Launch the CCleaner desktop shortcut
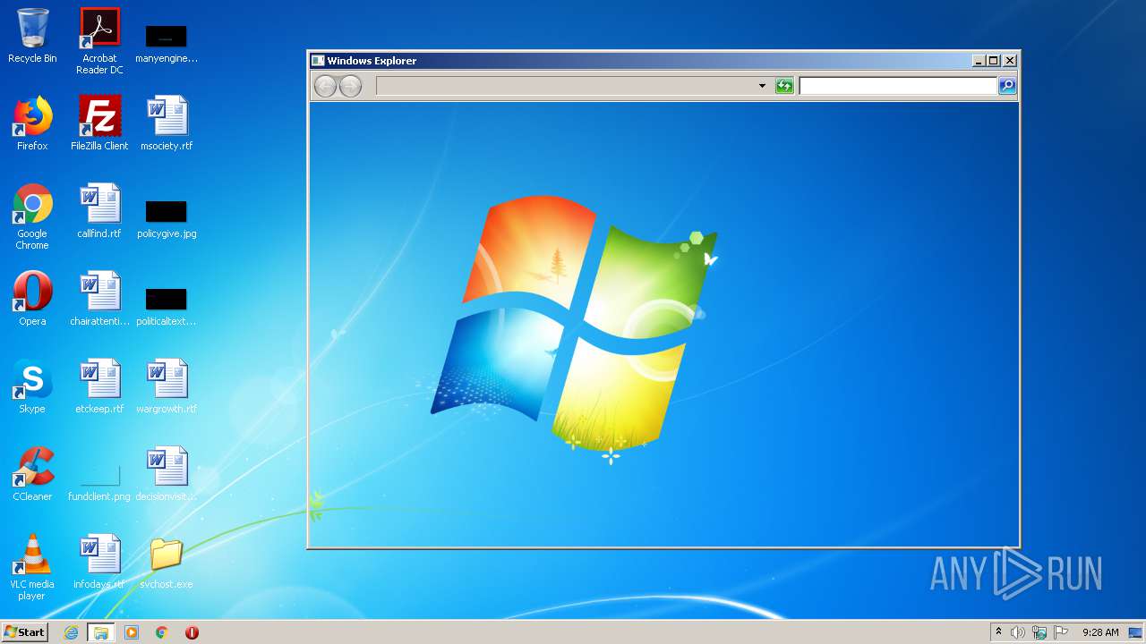This screenshot has height=644, width=1146. [32, 474]
